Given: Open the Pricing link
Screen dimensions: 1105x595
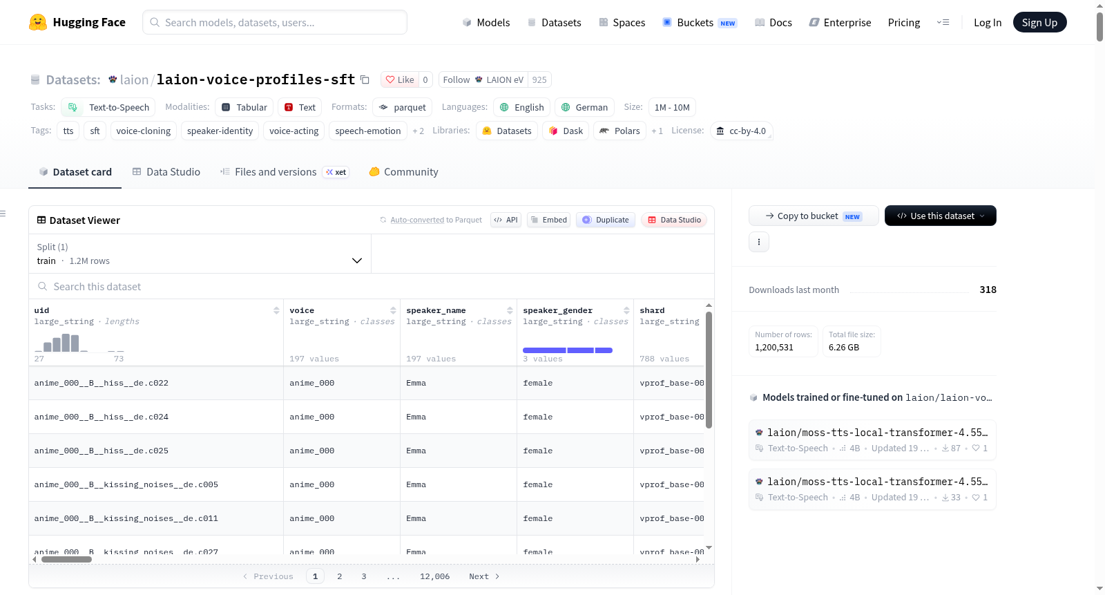Looking at the screenshot, I should (x=904, y=22).
